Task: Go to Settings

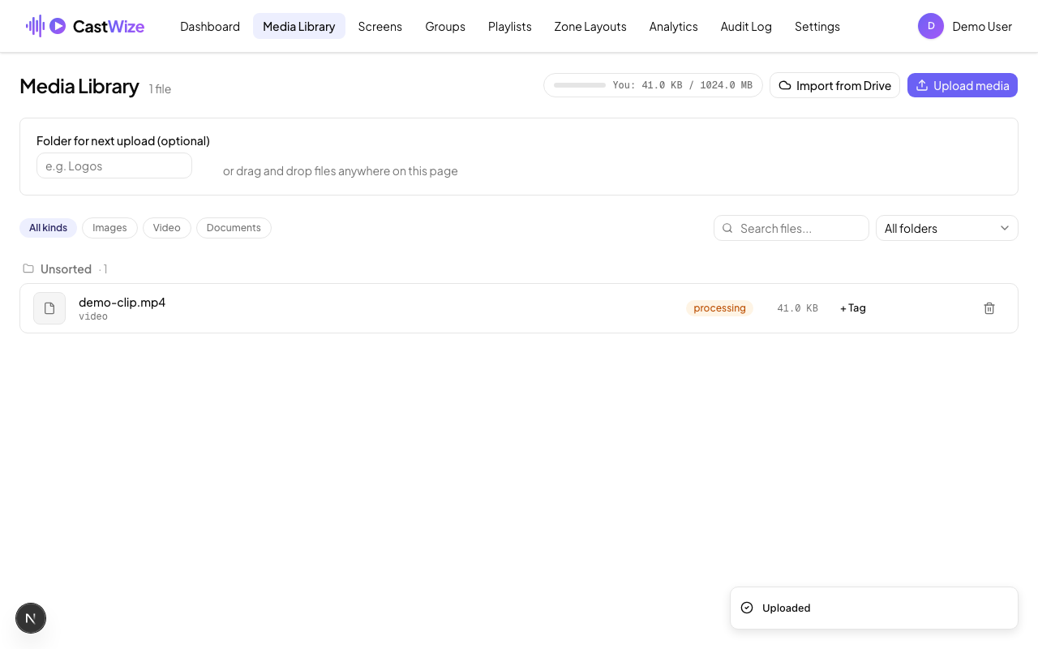Action: click(x=817, y=26)
